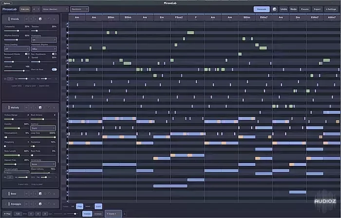Open the Inversions dropdown
The height and width of the screenshot is (218, 341).
coord(44,40)
